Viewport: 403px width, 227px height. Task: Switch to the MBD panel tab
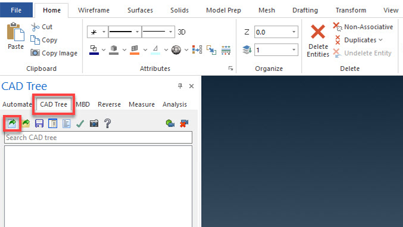tap(83, 104)
